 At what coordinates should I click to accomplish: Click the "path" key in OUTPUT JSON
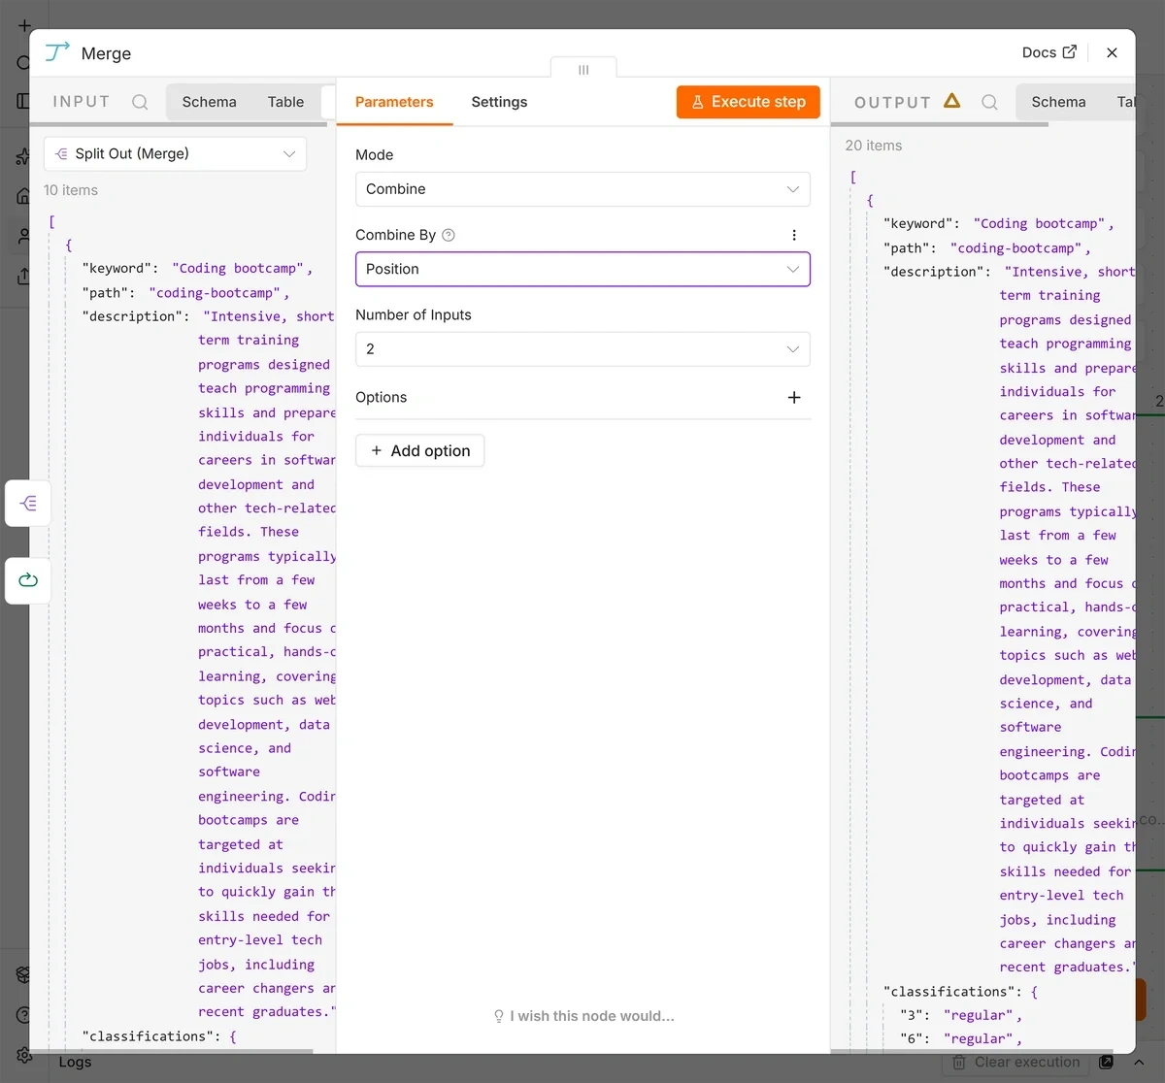pyautogui.click(x=910, y=247)
